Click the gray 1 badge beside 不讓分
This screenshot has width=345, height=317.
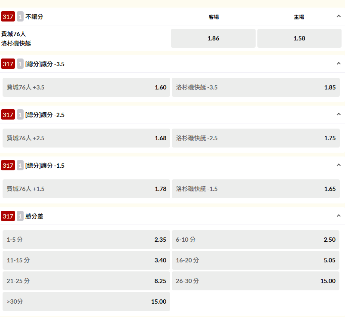click(20, 17)
